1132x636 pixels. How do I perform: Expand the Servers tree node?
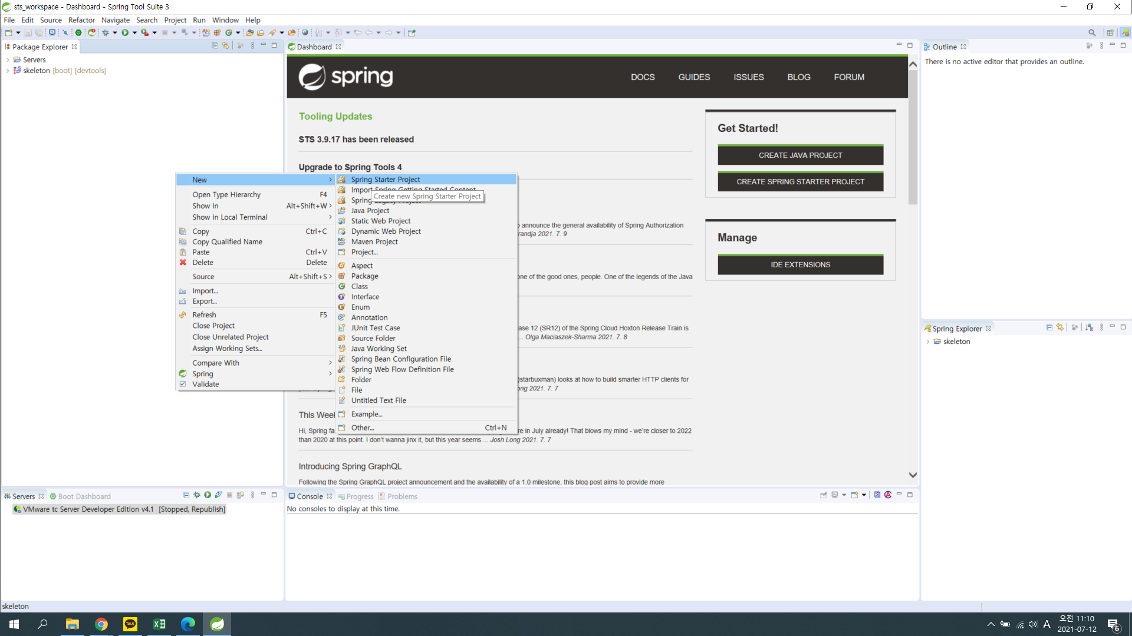tap(8, 59)
